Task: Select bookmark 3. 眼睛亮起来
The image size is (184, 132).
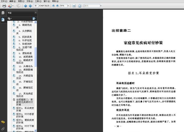Action: (x=24, y=26)
